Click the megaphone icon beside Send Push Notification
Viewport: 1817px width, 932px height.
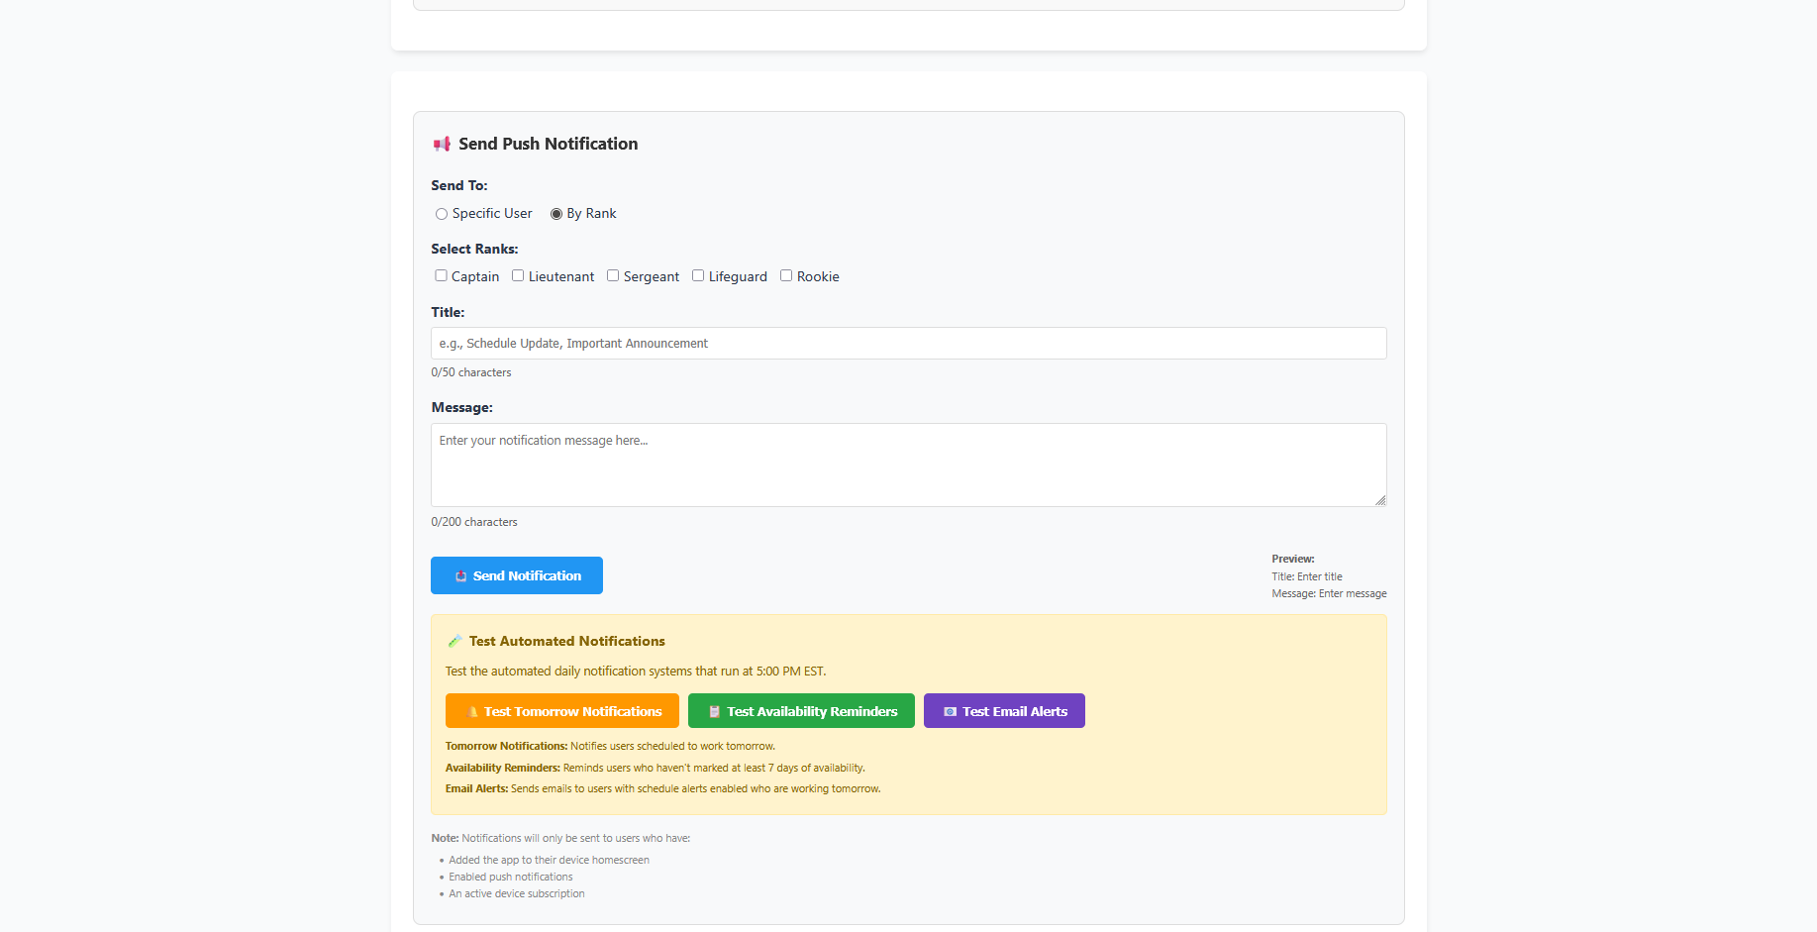pyautogui.click(x=442, y=145)
